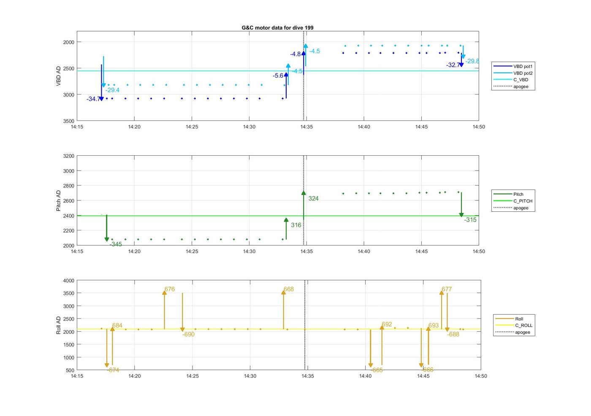Click the '-665' roll annotation
Image resolution: width=591 pixels, height=416 pixels.
tap(377, 370)
